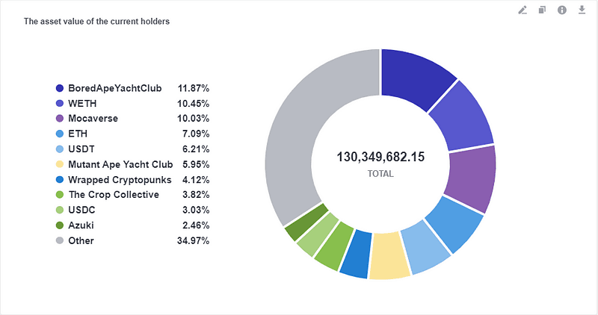This screenshot has width=598, height=315.
Task: Open the chart info icon
Action: click(x=562, y=10)
